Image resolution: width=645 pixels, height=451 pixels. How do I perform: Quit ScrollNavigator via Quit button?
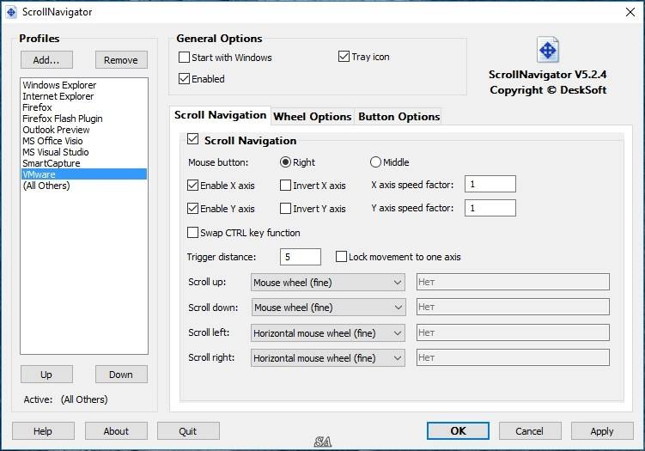point(188,431)
